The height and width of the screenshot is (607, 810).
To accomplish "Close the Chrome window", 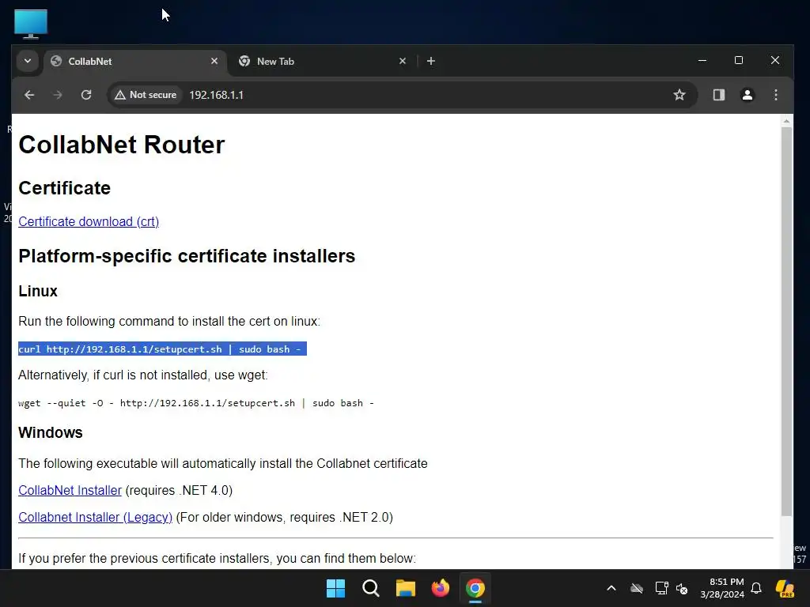I will click(x=775, y=60).
